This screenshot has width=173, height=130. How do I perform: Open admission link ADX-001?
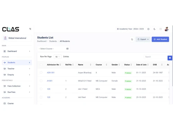coord(51,72)
